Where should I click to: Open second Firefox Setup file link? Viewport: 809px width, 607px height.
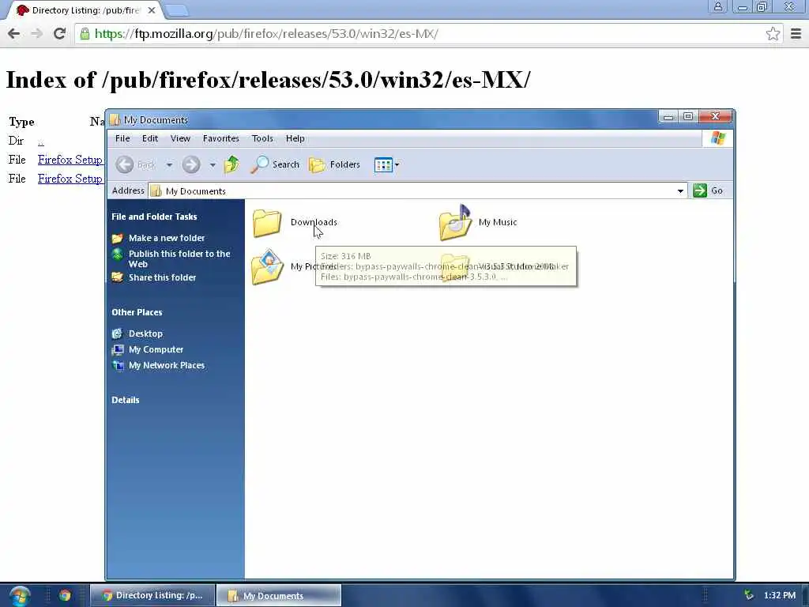click(x=70, y=179)
